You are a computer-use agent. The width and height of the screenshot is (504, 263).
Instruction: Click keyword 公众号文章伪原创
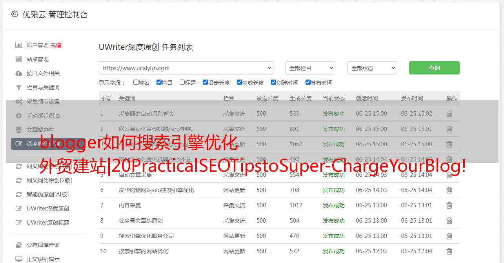click(x=141, y=221)
